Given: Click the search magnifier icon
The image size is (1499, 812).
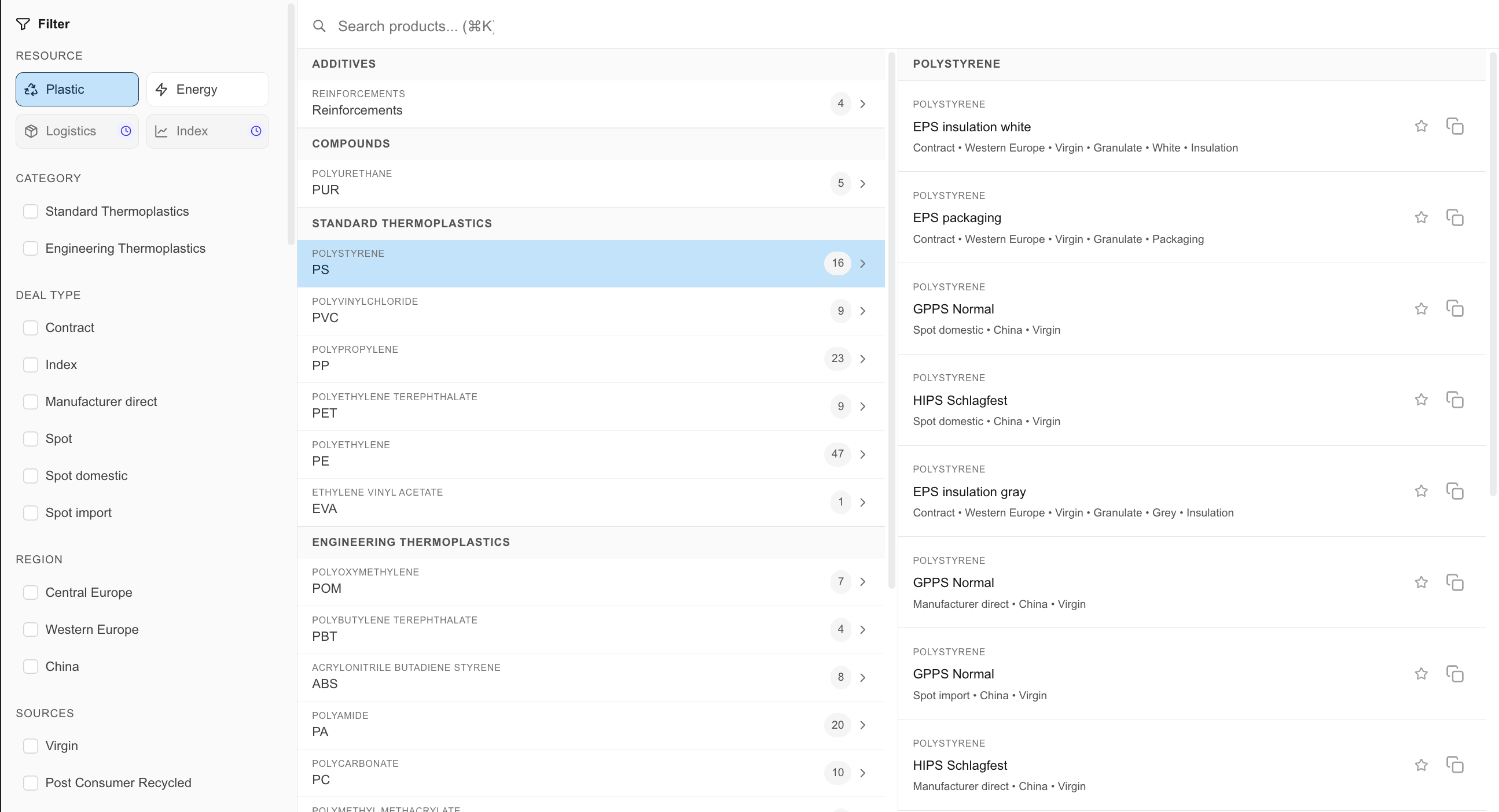Looking at the screenshot, I should coord(319,26).
